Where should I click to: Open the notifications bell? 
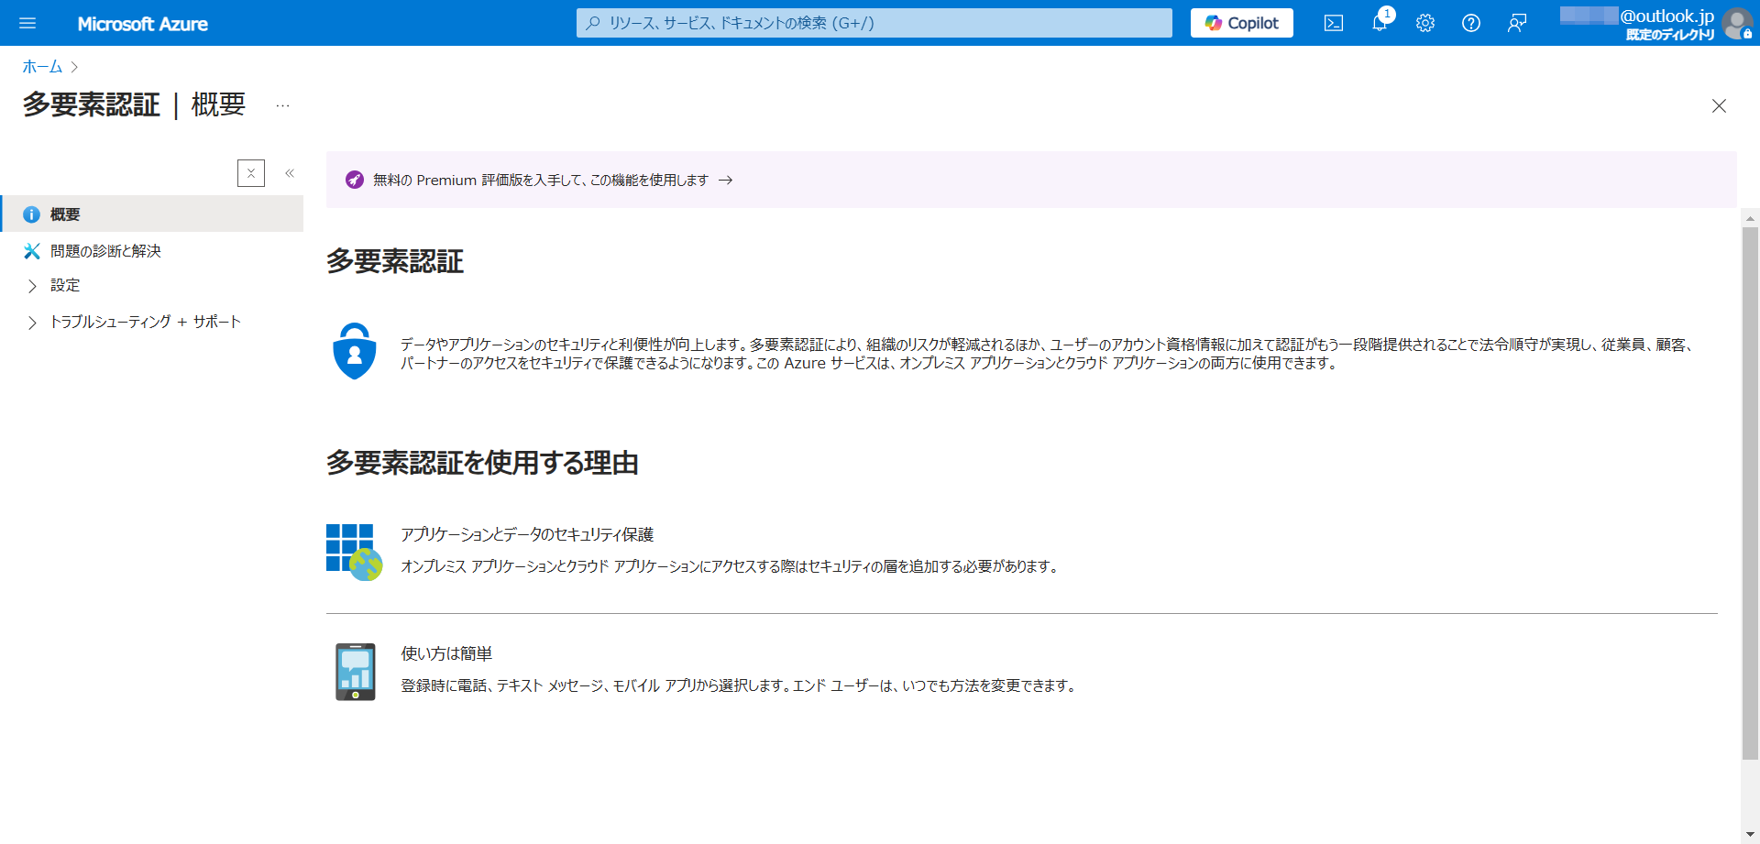(x=1379, y=23)
